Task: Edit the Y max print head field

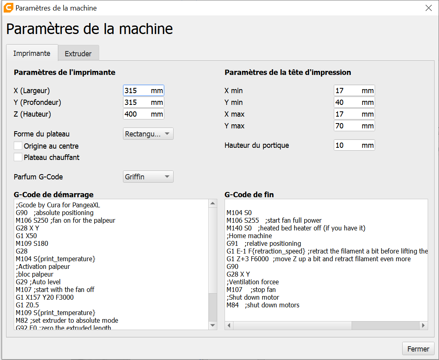Action: click(x=354, y=126)
